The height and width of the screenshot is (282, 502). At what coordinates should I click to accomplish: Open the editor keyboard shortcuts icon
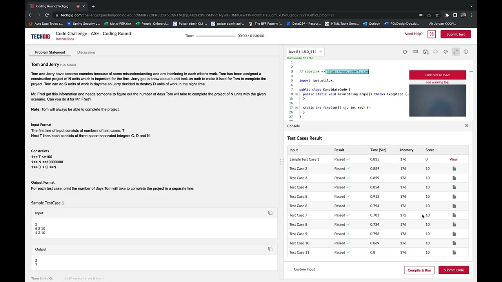[x=415, y=52]
